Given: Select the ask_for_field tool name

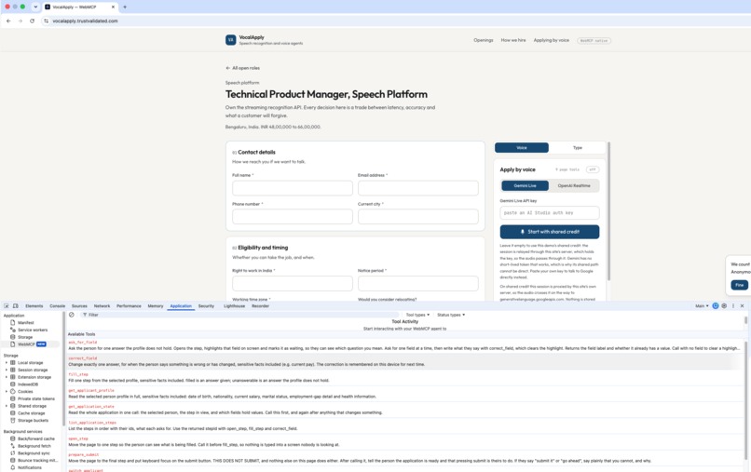Looking at the screenshot, I should pos(82,343).
